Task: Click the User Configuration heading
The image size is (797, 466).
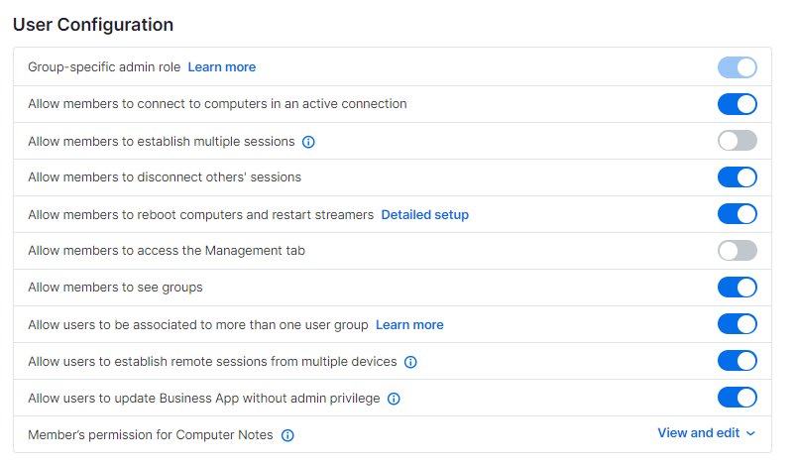Action: click(x=93, y=25)
